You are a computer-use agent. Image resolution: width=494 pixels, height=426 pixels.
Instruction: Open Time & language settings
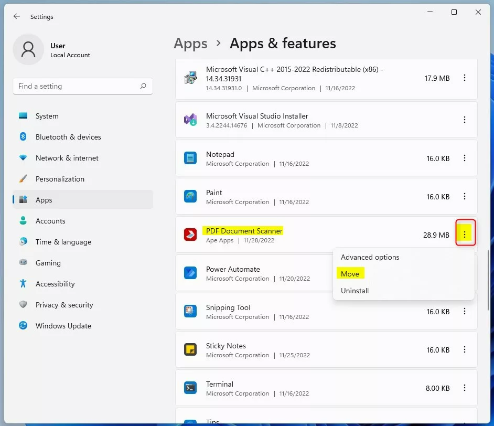(83, 242)
